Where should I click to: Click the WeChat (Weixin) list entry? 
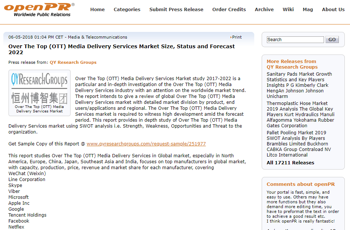point(27,173)
